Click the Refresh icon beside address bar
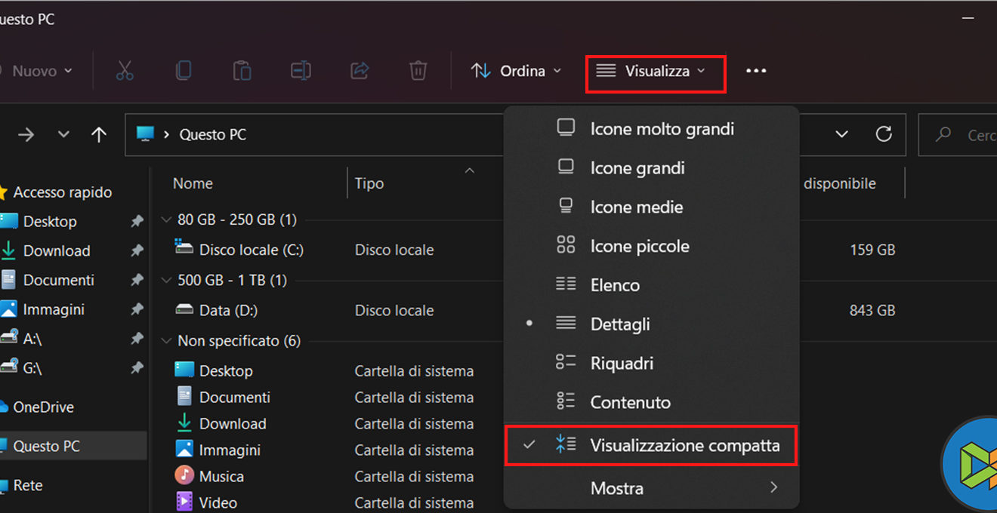The width and height of the screenshot is (997, 513). click(884, 134)
